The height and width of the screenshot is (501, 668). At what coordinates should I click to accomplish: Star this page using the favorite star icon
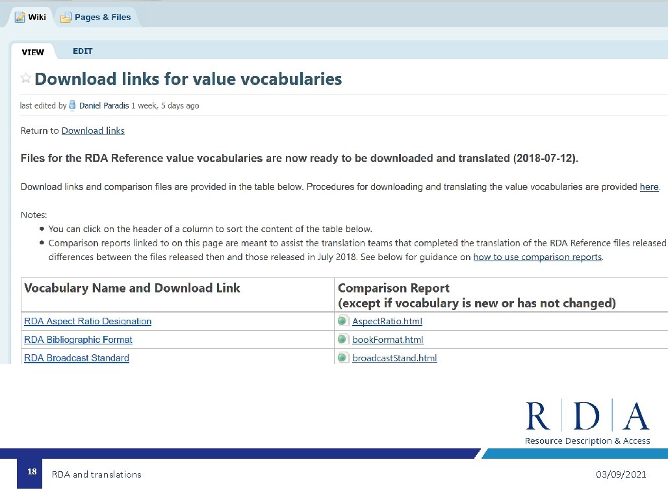[25, 78]
